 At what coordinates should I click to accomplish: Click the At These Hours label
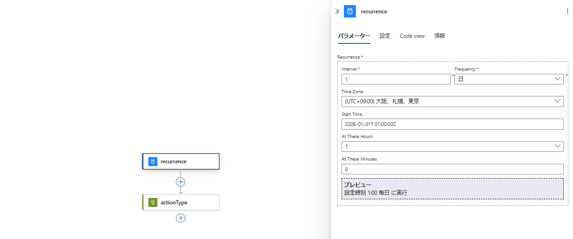(357, 137)
